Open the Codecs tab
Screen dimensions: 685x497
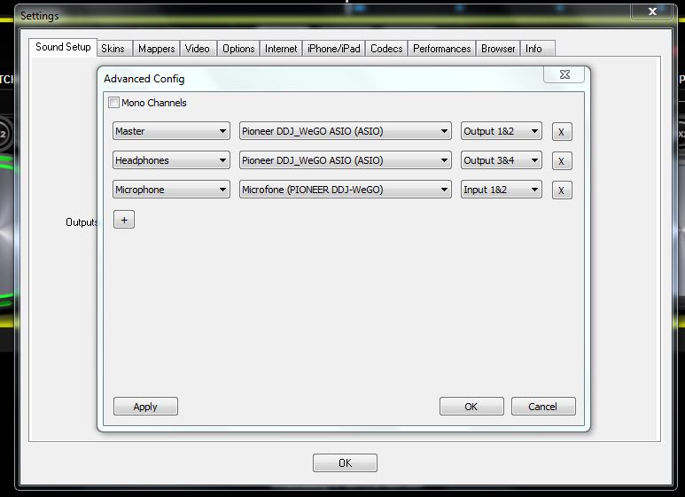(x=386, y=49)
